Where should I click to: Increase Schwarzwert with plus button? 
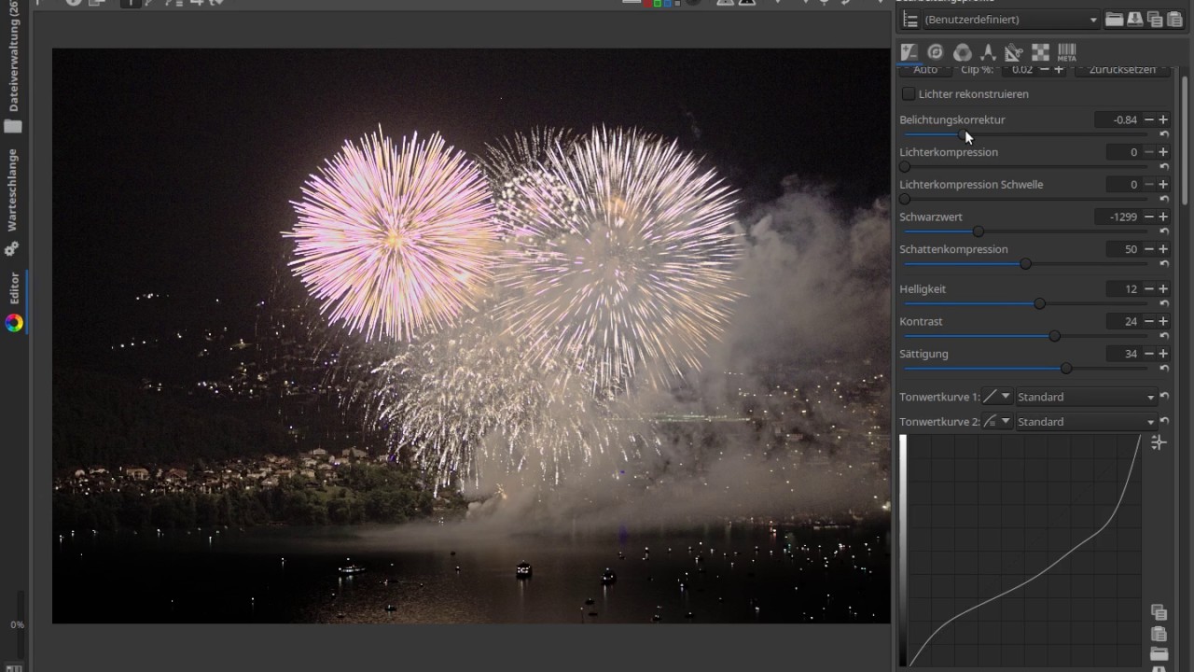coord(1163,217)
